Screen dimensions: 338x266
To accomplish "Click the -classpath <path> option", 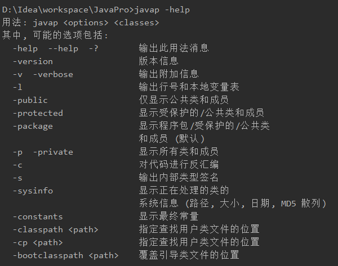I will coord(56,229).
